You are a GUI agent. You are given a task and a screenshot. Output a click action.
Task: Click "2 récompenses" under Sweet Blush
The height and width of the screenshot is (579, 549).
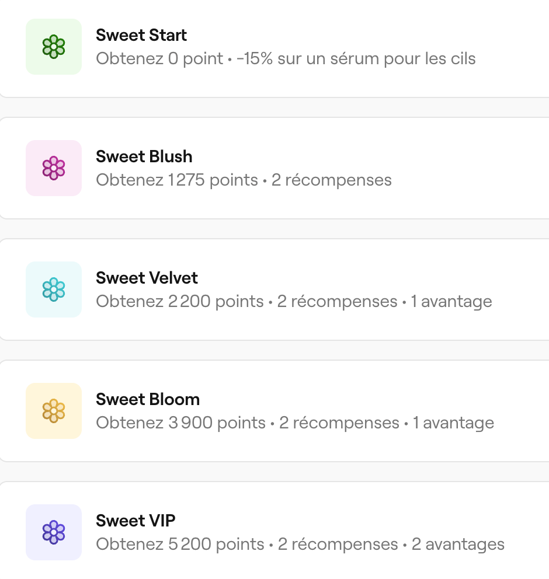(x=331, y=180)
